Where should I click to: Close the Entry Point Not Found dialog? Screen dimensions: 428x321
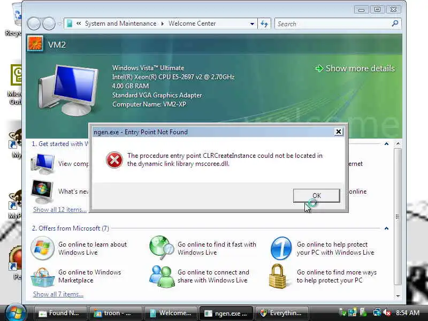(x=339, y=132)
